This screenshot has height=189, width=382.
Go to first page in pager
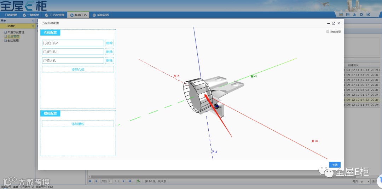(91, 181)
